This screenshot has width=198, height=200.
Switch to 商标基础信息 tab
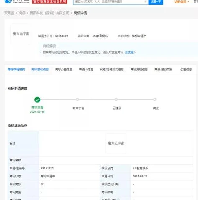pos(40,70)
